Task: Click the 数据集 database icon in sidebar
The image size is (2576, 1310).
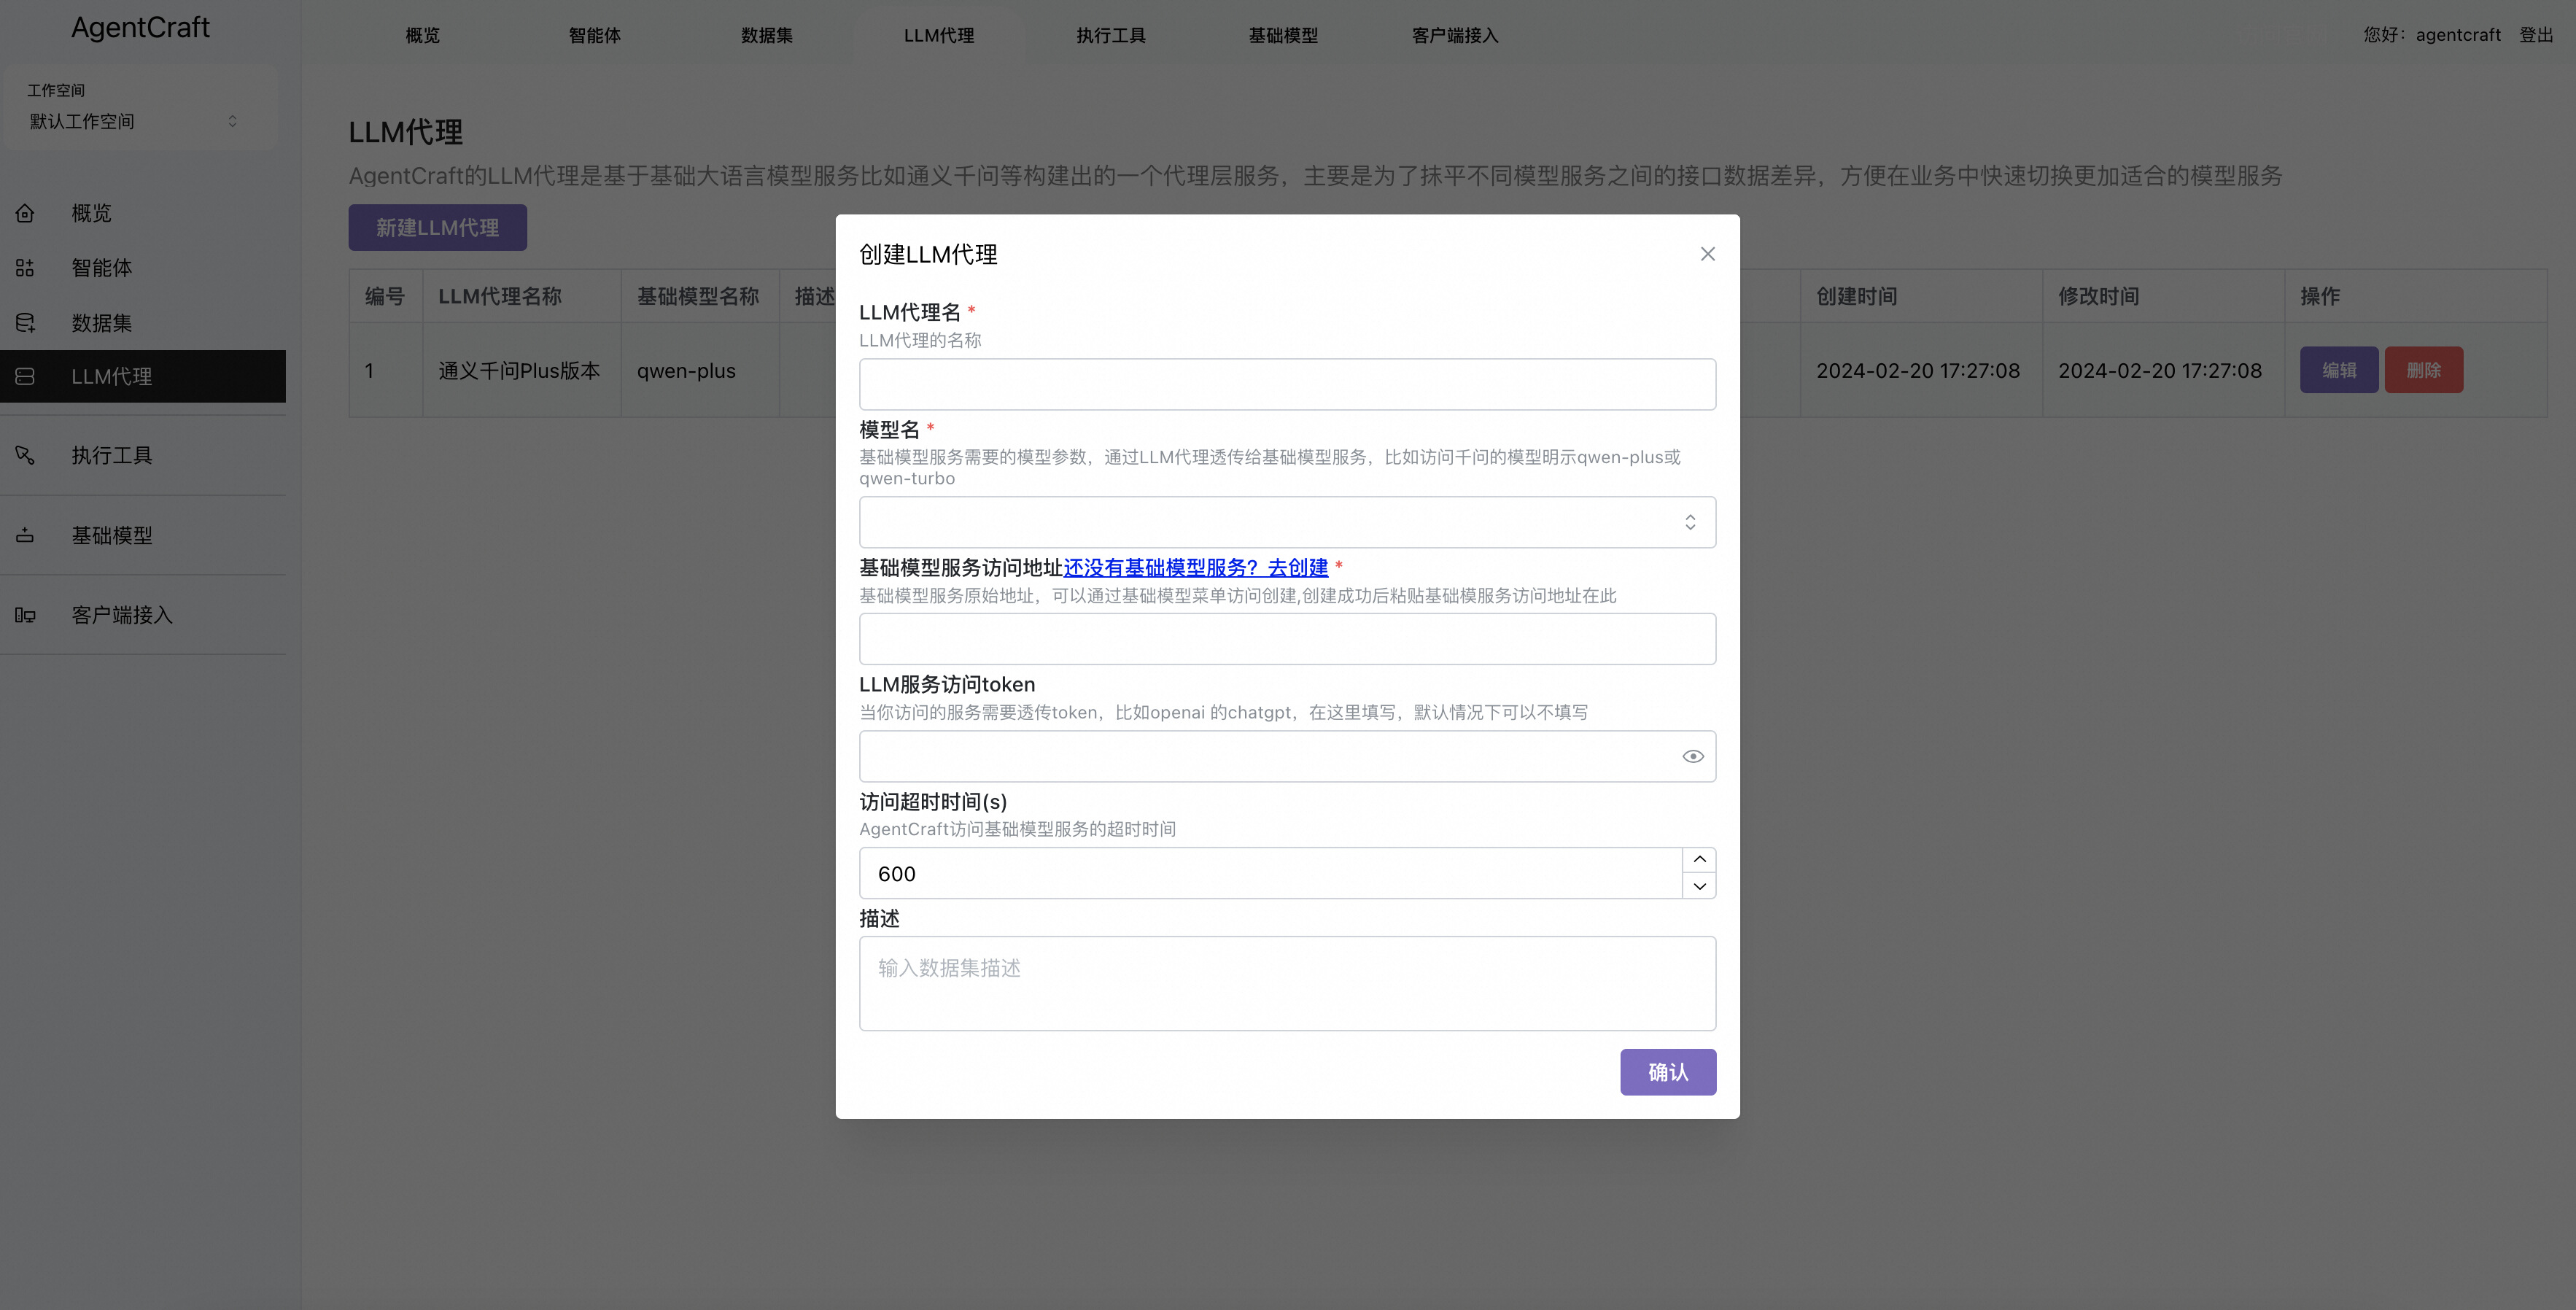Action: [25, 323]
